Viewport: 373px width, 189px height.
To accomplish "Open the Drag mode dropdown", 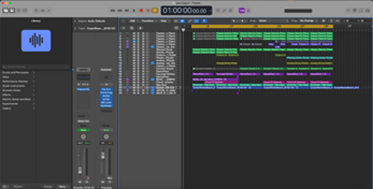I will (x=310, y=21).
